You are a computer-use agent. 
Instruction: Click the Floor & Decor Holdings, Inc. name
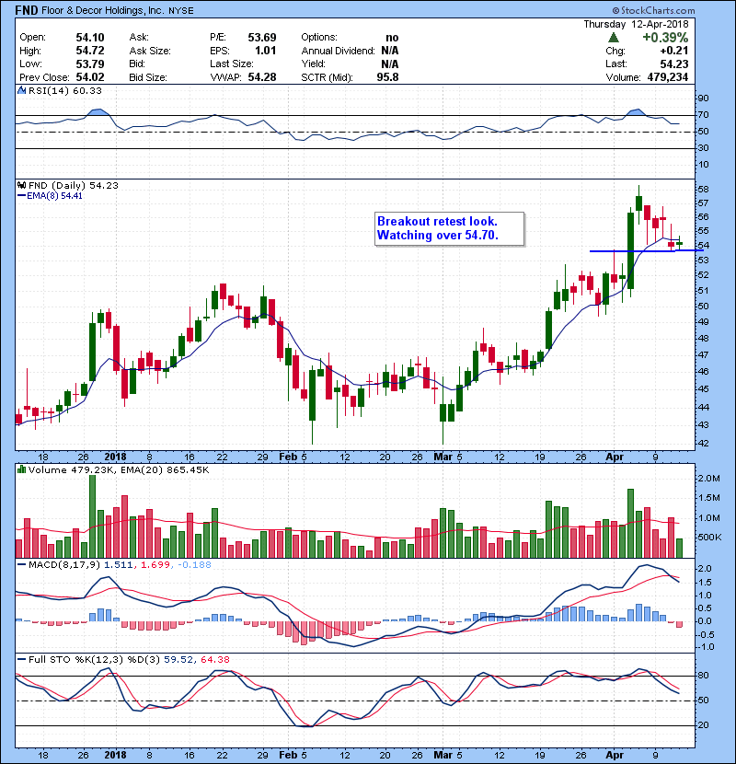coord(103,10)
